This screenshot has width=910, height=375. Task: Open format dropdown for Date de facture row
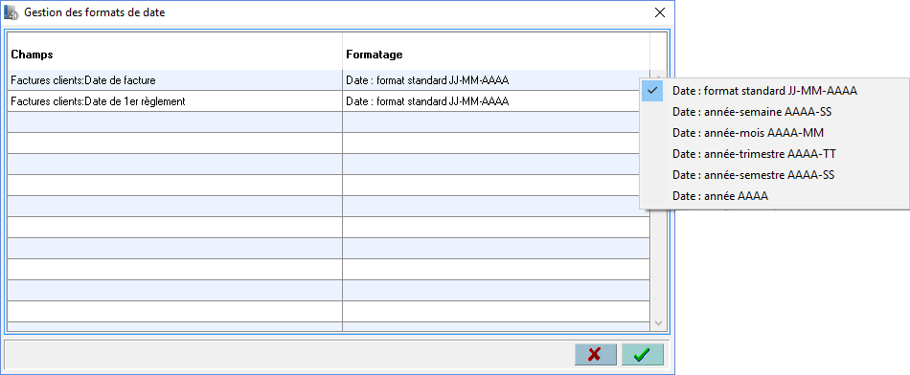(x=496, y=80)
